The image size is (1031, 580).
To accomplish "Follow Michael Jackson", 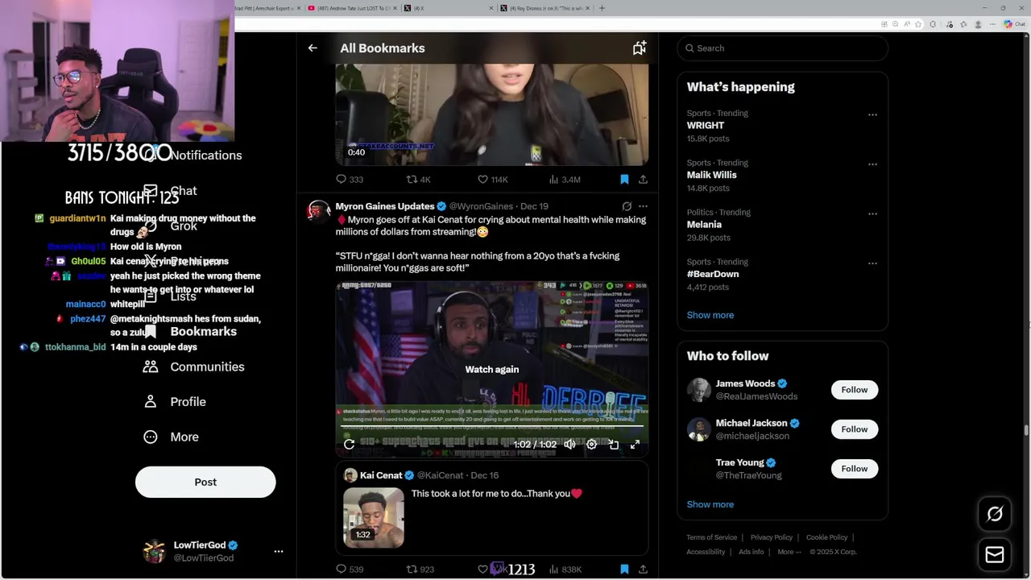I will (855, 429).
